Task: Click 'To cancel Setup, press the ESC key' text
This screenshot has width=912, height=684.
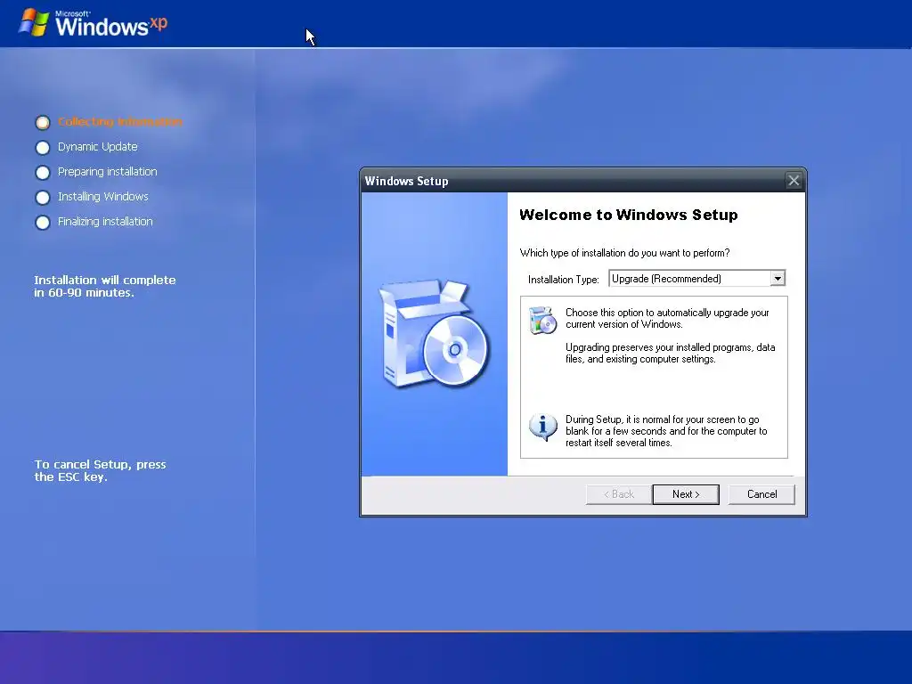Action: pos(100,470)
